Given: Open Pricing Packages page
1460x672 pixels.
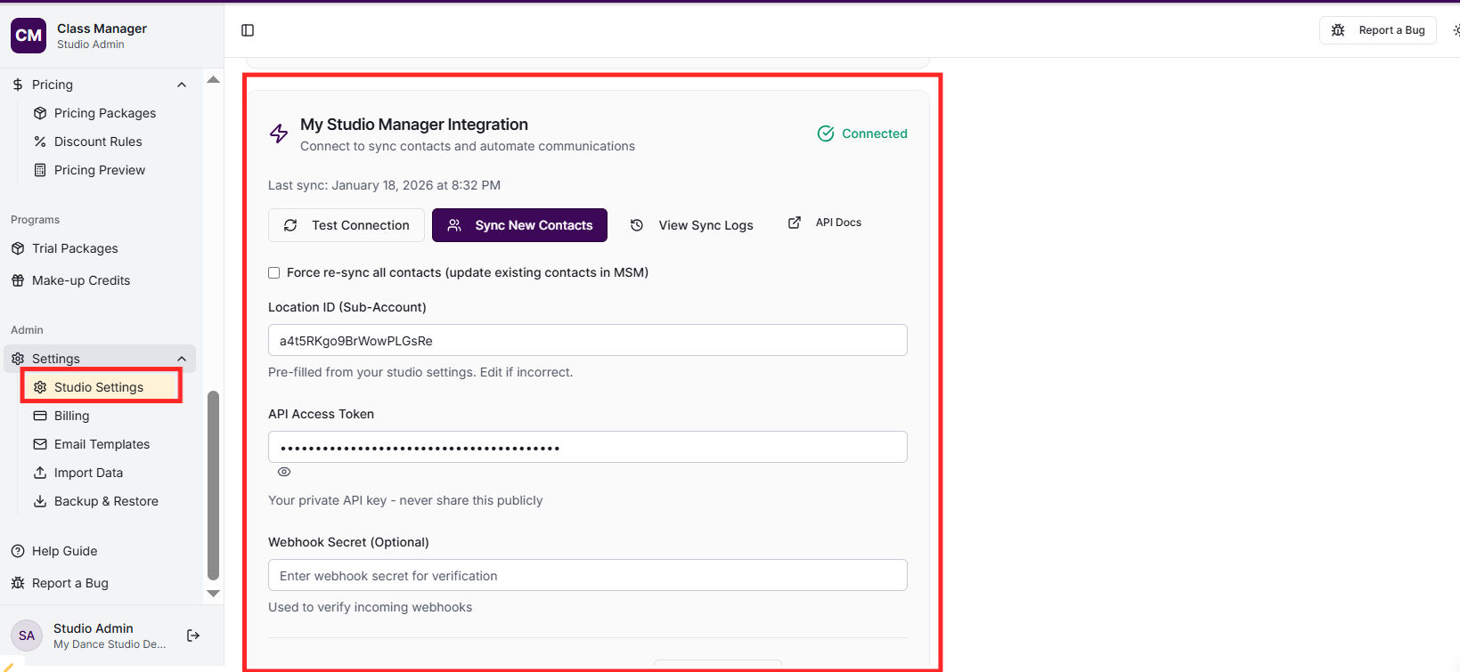Looking at the screenshot, I should pos(105,113).
